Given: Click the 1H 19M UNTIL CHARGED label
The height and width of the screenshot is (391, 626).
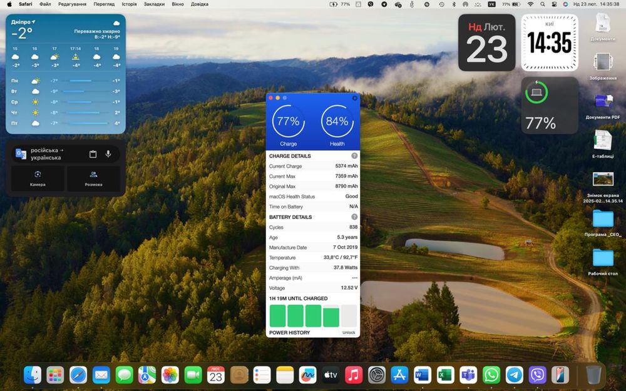Looking at the screenshot, I should coord(298,298).
